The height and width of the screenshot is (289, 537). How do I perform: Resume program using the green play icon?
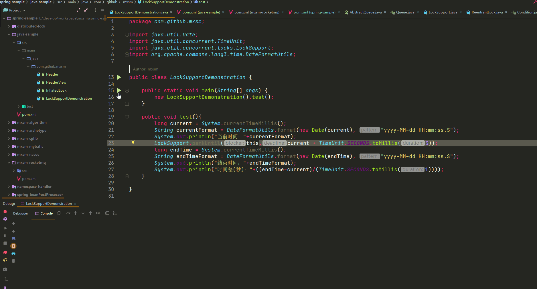5,228
